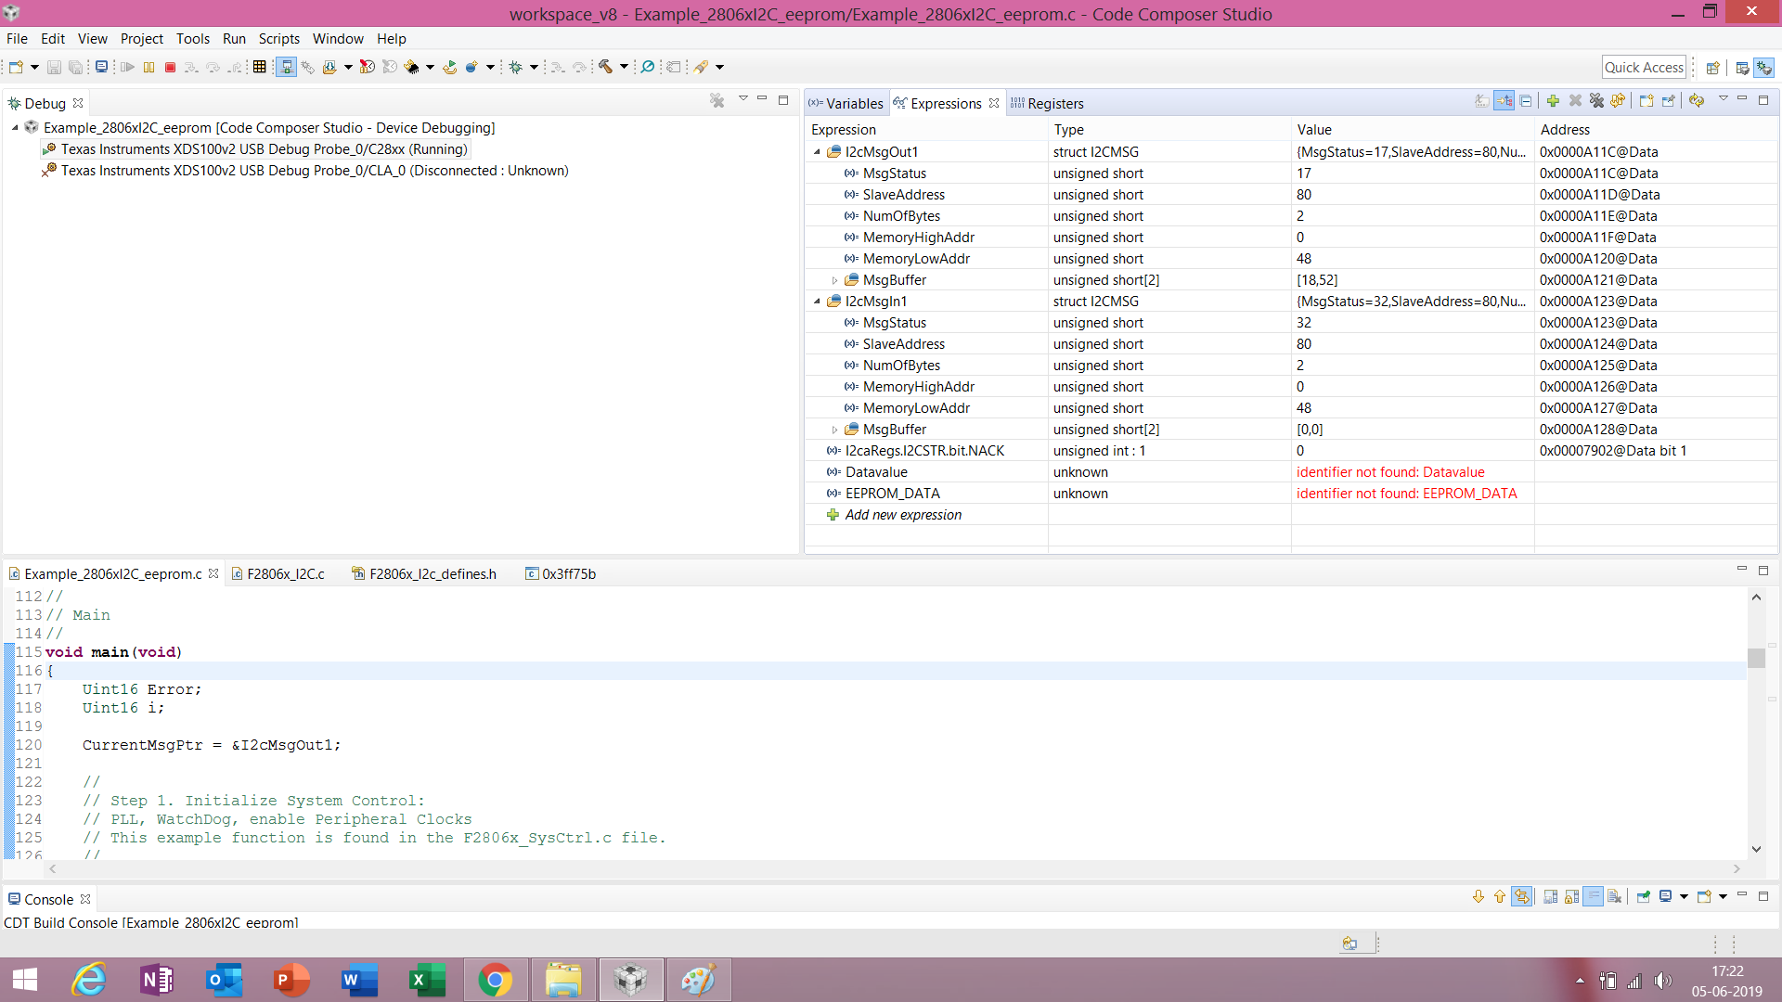
Task: Click the Build hammer icon
Action: tap(605, 67)
